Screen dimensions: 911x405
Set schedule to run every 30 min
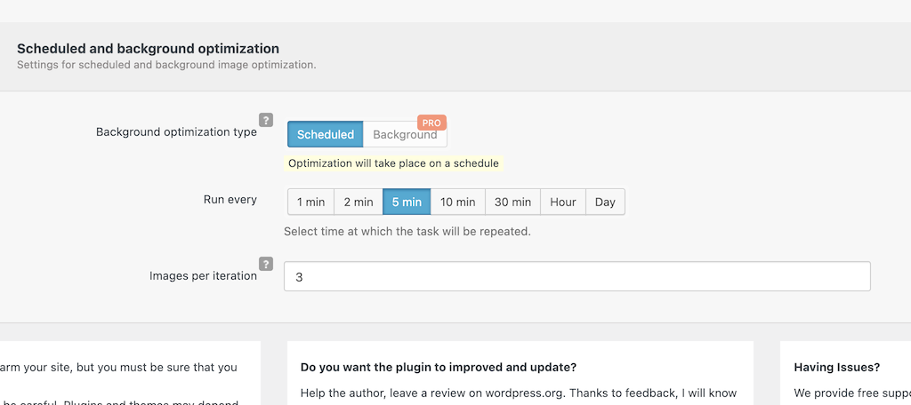pos(513,202)
